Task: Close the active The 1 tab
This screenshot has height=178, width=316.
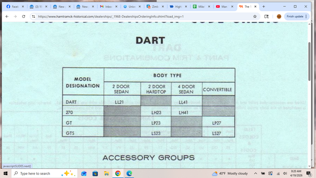Action: (x=255, y=7)
